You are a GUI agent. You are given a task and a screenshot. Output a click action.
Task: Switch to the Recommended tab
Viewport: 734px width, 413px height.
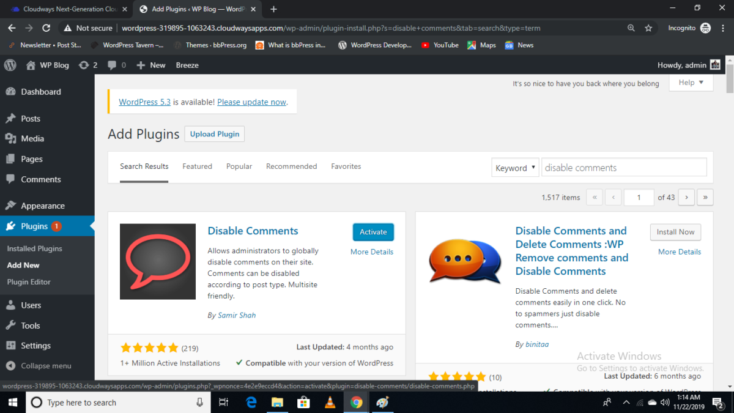(292, 166)
